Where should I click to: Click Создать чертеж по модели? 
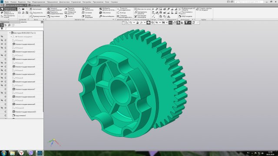[x=204, y=9]
